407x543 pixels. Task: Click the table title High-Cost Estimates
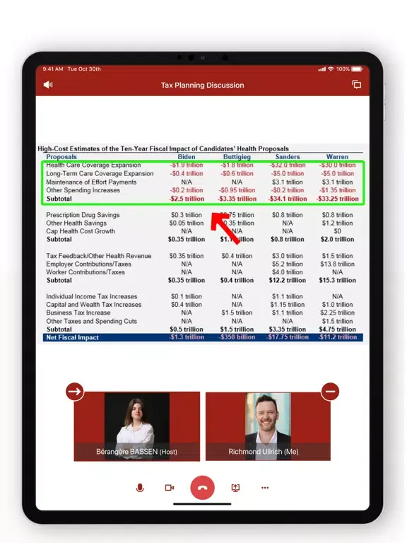[x=163, y=148]
